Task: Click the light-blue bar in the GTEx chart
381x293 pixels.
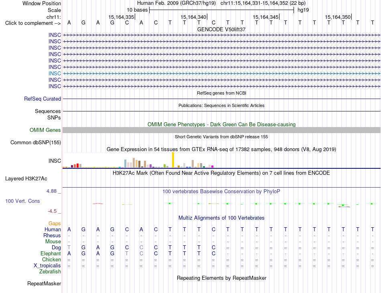Action: pyautogui.click(x=126, y=164)
